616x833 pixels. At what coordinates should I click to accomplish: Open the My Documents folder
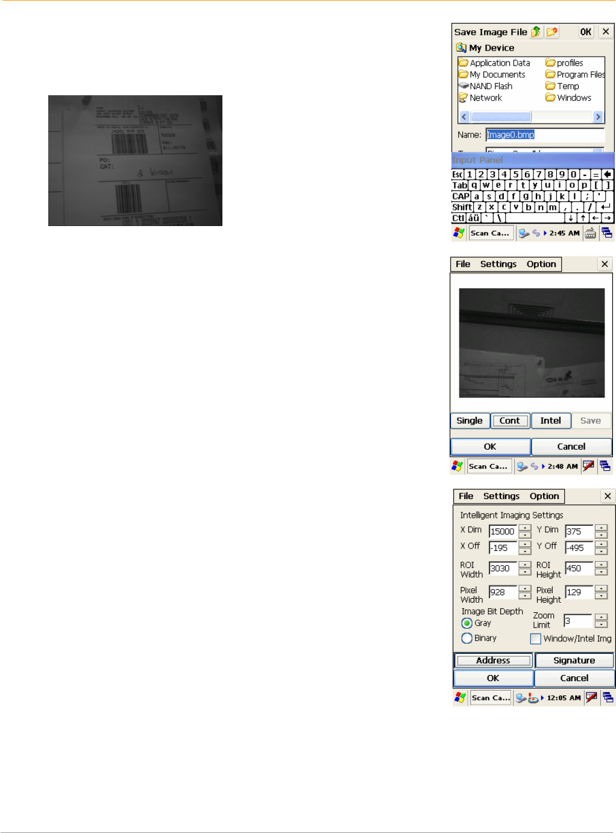[x=492, y=75]
